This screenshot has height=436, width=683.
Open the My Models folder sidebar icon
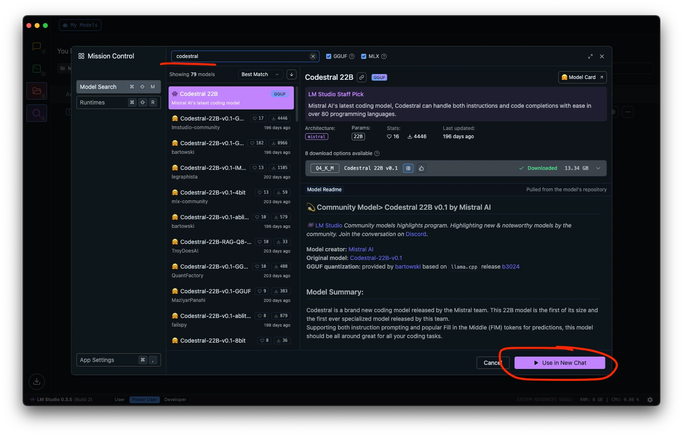(x=37, y=91)
